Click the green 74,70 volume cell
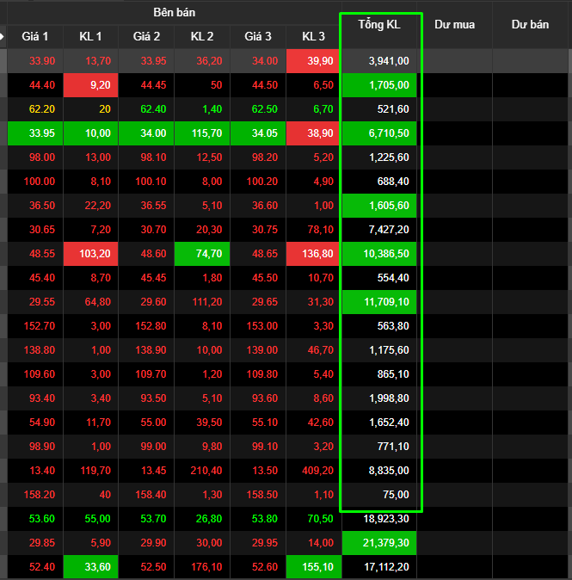572x580 pixels. [202, 255]
